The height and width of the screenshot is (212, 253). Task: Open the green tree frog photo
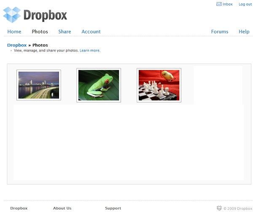pos(99,85)
